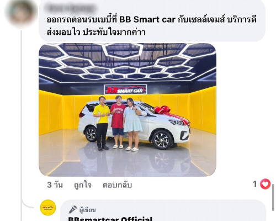Click the ถูกใจ like button
Viewport: 276px width, 221px height.
tap(83, 185)
